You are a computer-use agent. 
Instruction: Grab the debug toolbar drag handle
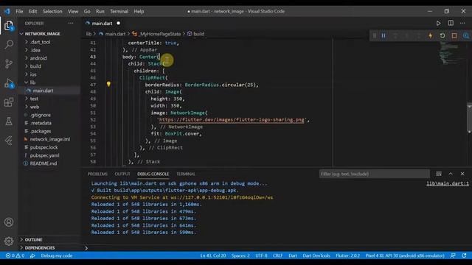[x=375, y=36]
